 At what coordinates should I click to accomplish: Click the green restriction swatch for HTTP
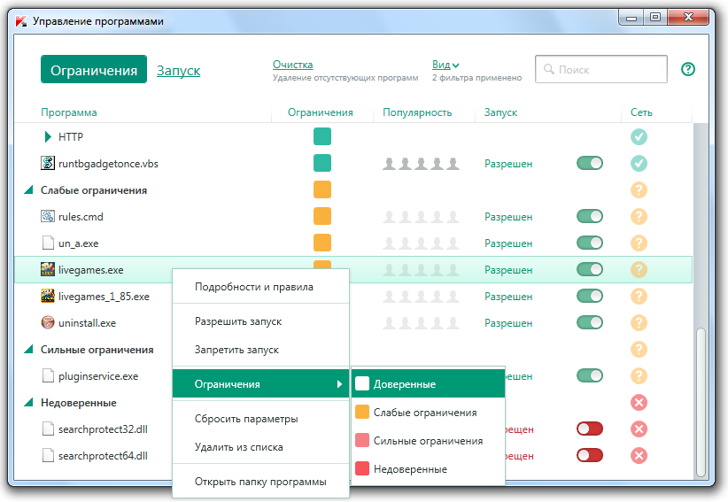point(322,136)
